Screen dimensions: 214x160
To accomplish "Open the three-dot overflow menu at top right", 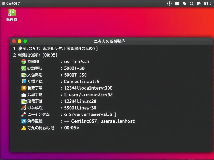I will [211, 4].
